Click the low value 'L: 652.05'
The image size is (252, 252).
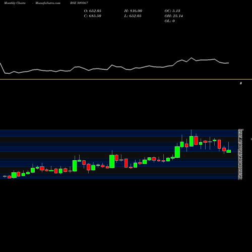pyautogui.click(x=133, y=16)
